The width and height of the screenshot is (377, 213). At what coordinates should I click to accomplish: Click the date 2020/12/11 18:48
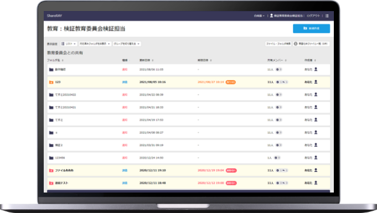click(152, 183)
